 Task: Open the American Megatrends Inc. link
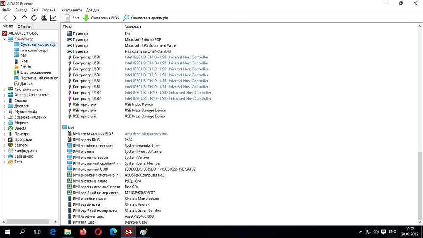[x=146, y=134]
